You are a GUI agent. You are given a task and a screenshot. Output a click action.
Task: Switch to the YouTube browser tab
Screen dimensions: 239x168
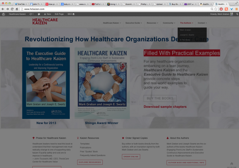98,4
